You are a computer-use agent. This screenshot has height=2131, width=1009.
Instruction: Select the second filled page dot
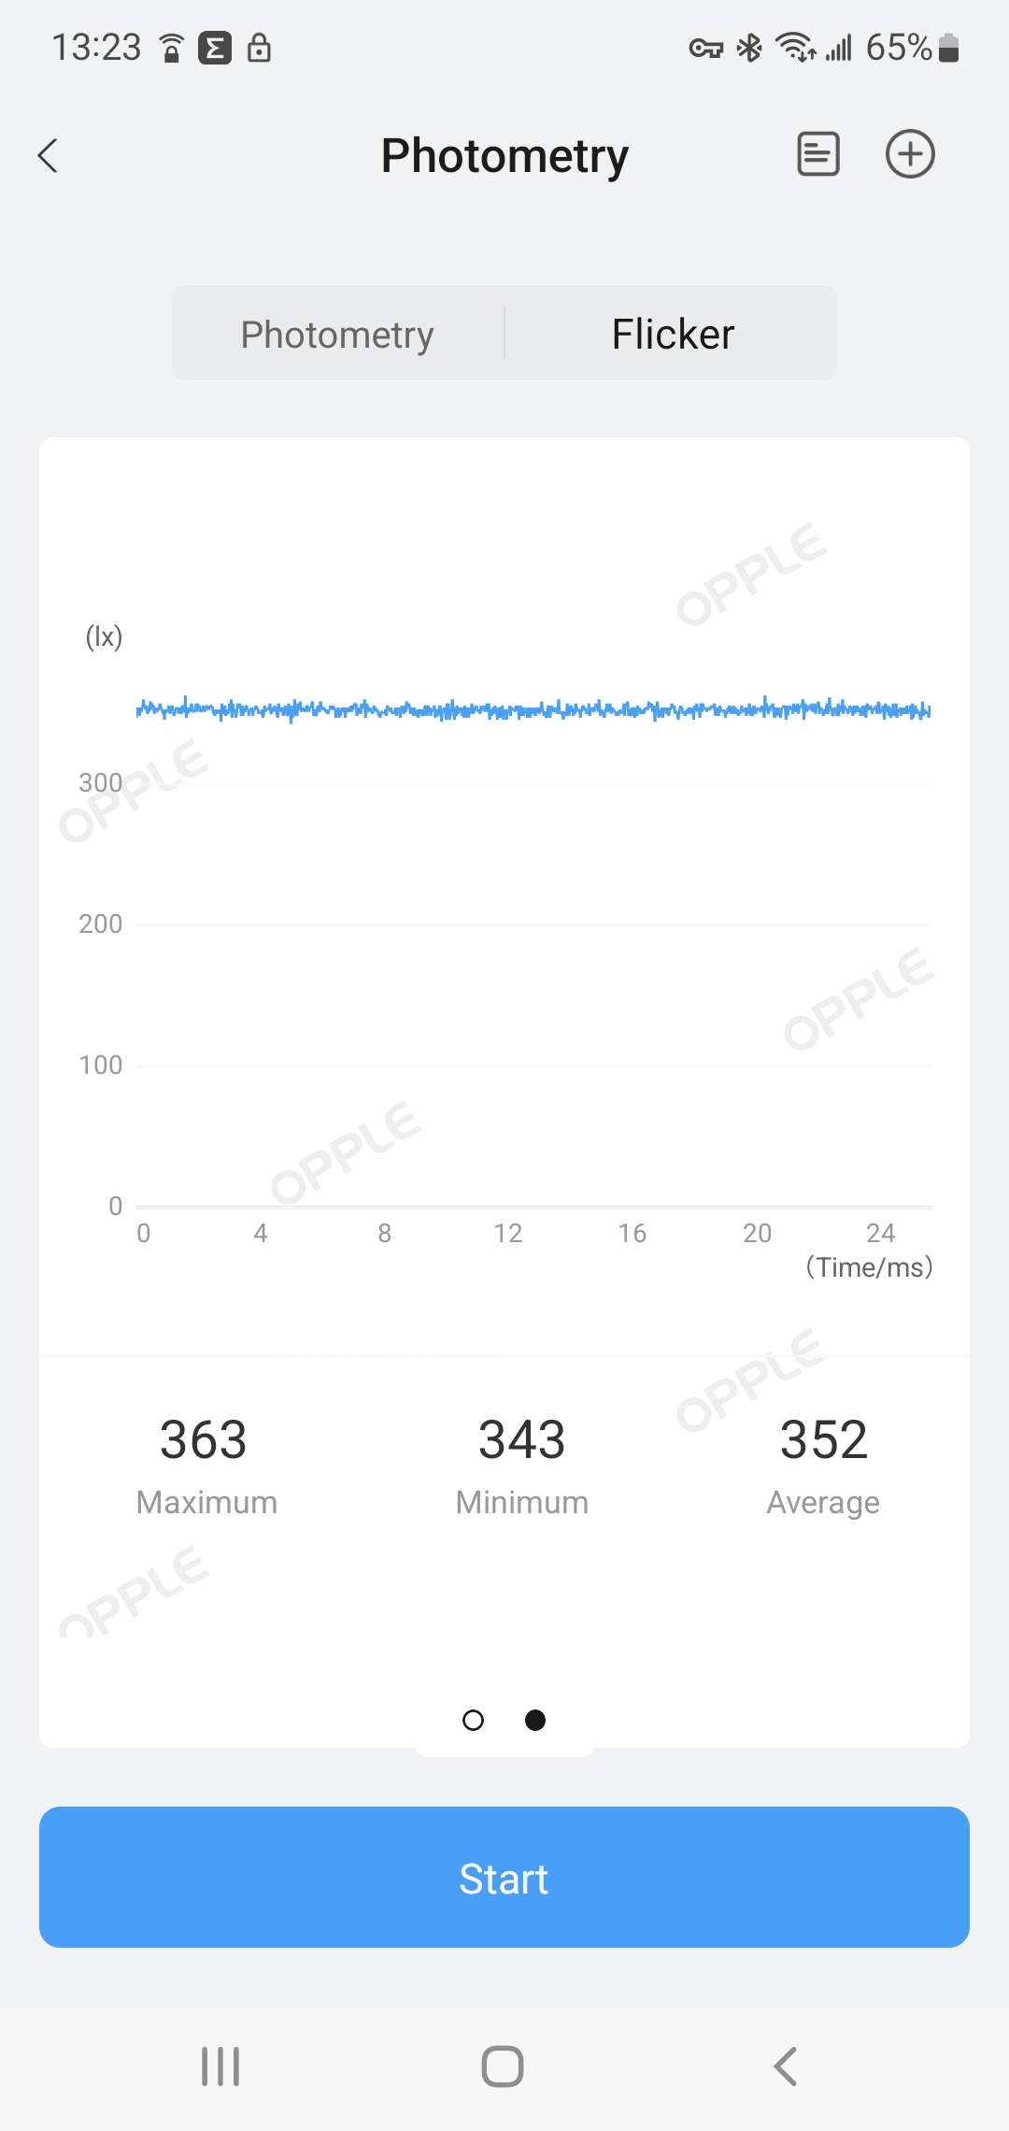(535, 1720)
